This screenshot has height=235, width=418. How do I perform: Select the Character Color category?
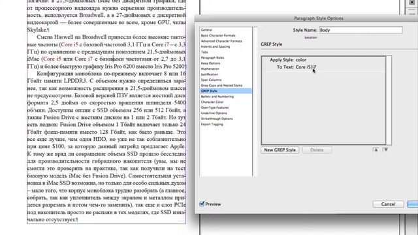(x=212, y=102)
